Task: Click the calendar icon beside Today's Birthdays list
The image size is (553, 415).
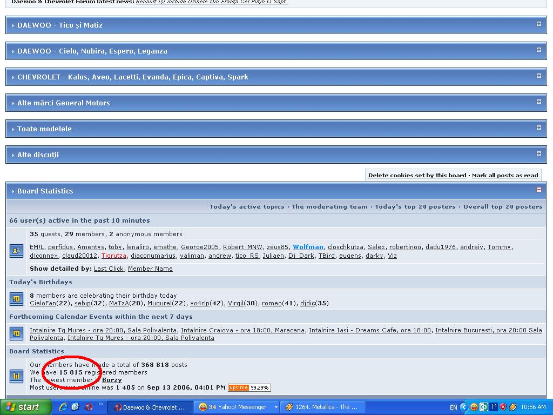Action: (16, 299)
